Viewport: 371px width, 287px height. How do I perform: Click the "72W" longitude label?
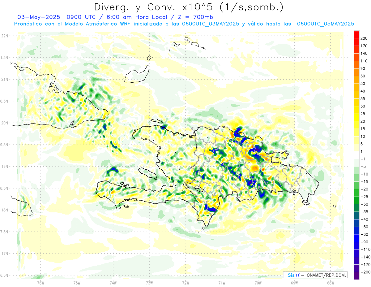pyautogui.click(x=185, y=283)
